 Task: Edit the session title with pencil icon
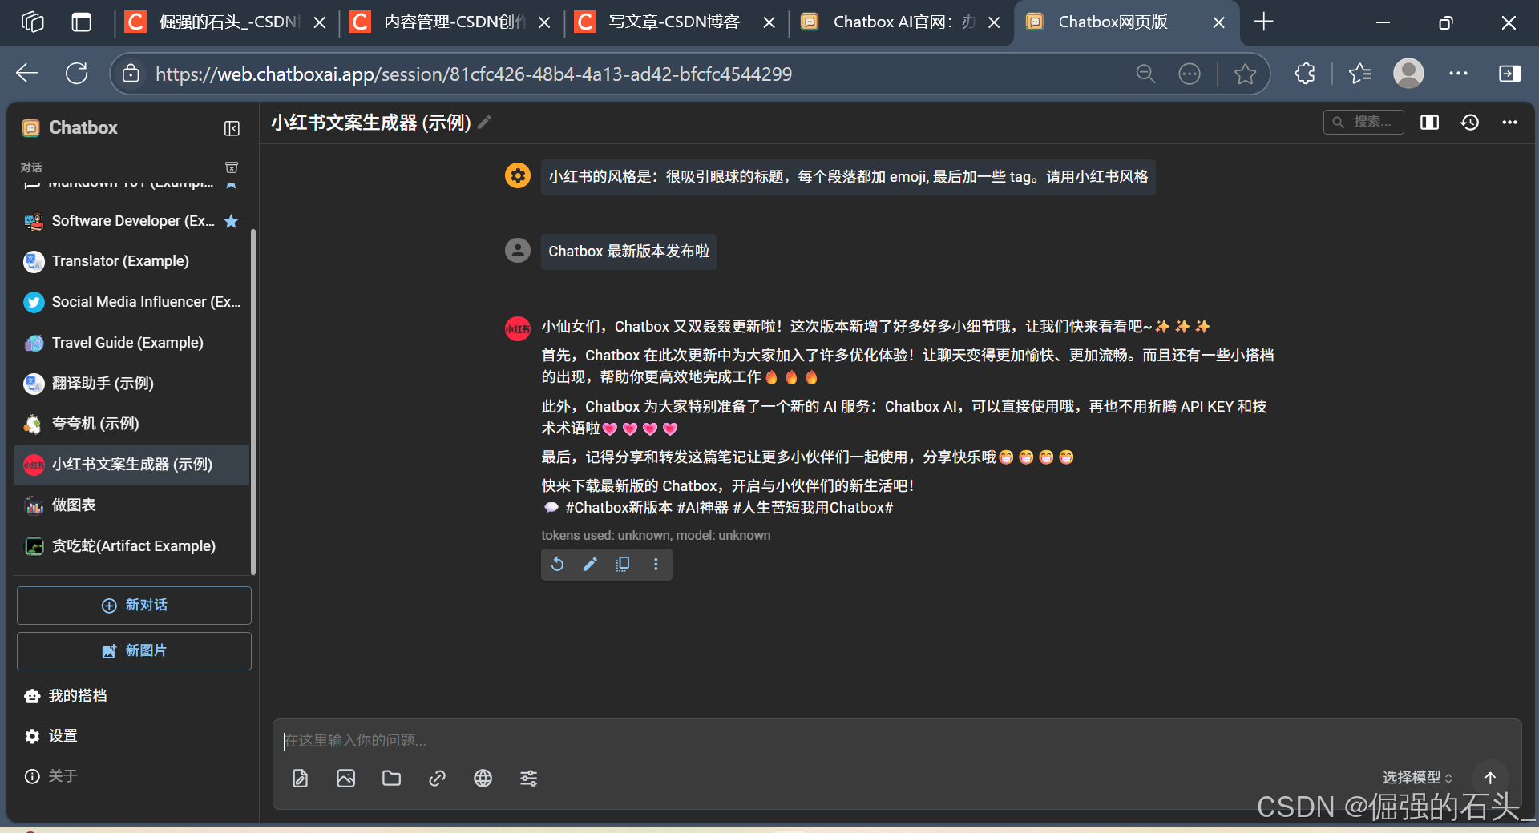tap(485, 122)
